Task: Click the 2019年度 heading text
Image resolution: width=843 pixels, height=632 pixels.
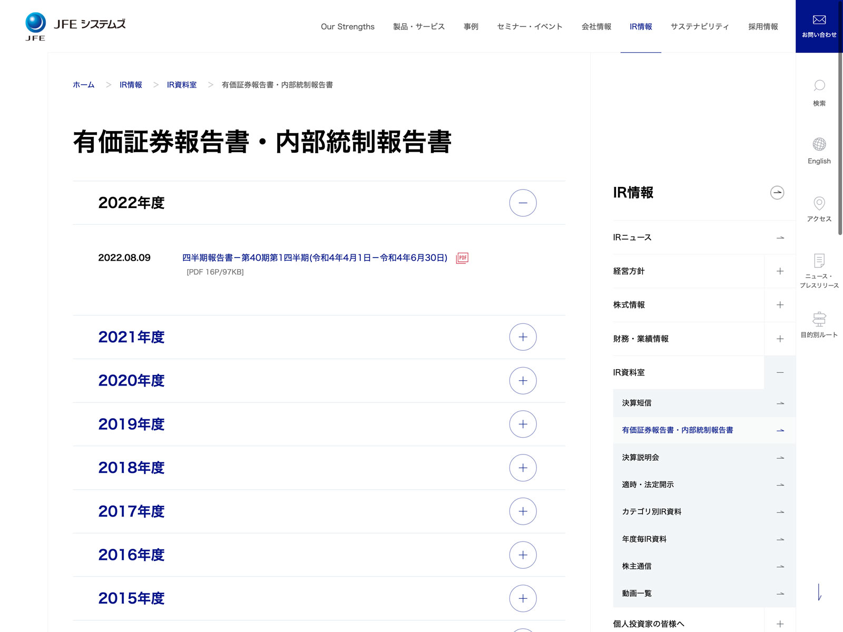Action: (x=131, y=424)
